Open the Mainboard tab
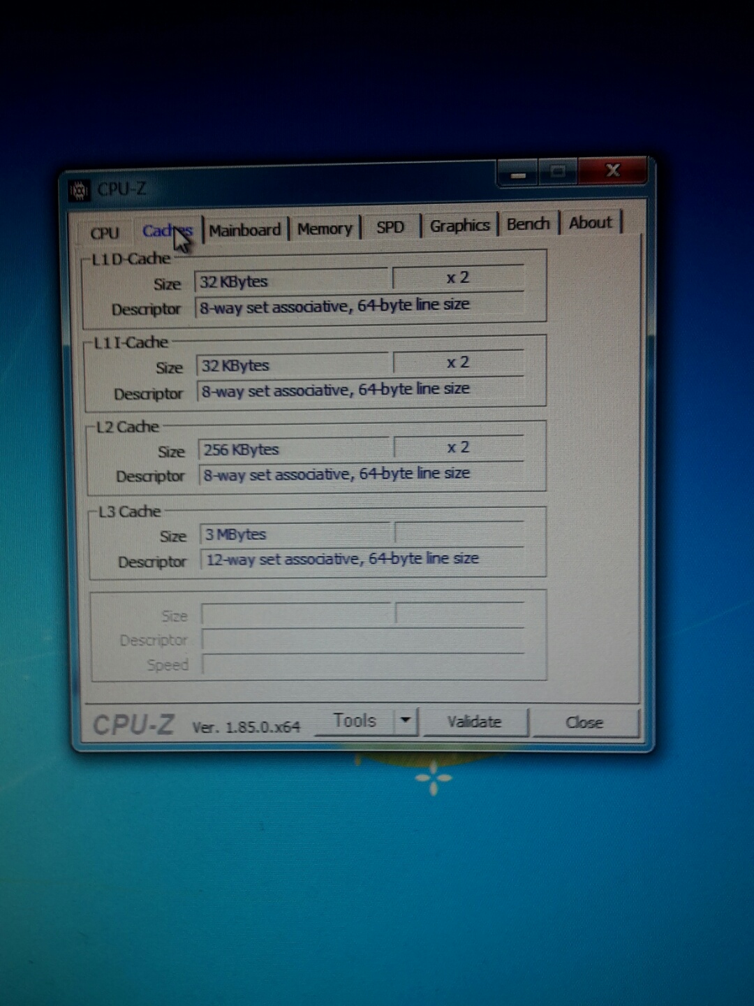The width and height of the screenshot is (754, 1006). [245, 230]
